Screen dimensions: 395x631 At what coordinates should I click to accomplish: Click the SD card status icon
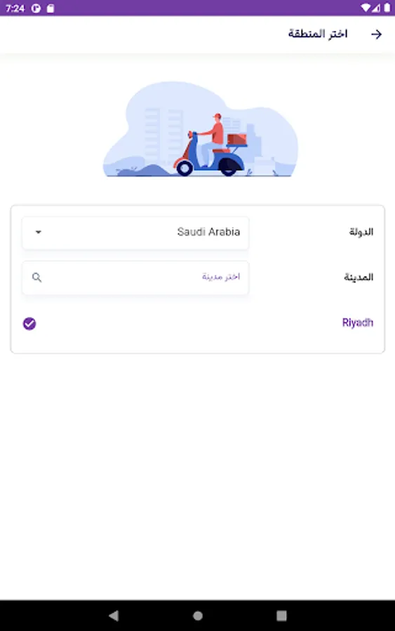point(51,8)
